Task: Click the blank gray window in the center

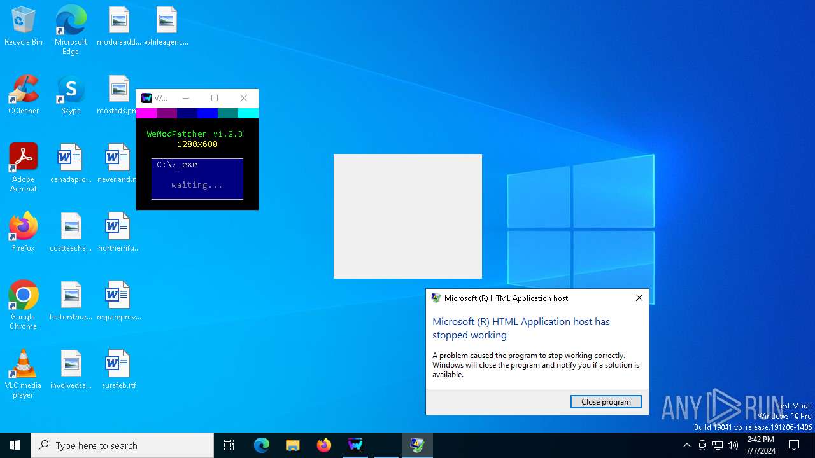Action: 407,216
